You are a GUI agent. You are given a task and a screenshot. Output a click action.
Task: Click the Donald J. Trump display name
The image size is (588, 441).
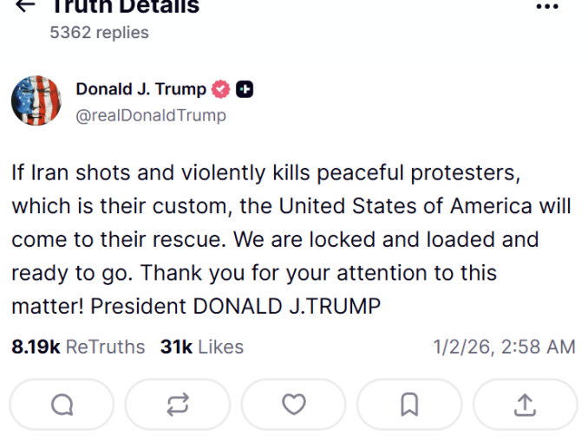point(140,89)
